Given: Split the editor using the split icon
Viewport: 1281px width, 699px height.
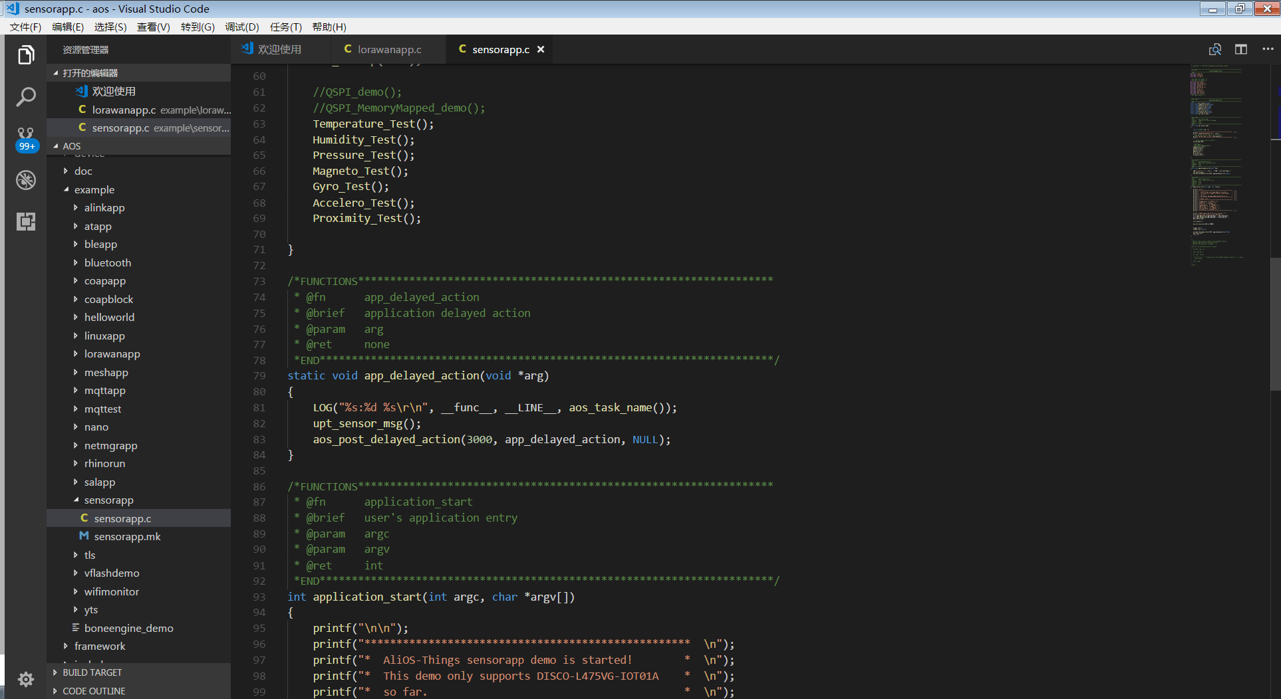Looking at the screenshot, I should (1241, 49).
